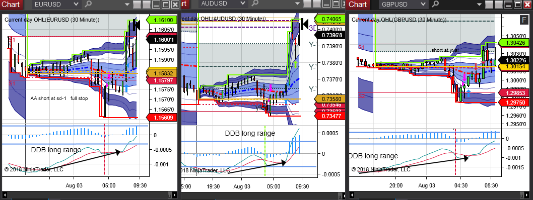The width and height of the screenshot is (533, 200).
Task: Click 'DDB long range' label on AUDUSD chart
Action: 250,134
